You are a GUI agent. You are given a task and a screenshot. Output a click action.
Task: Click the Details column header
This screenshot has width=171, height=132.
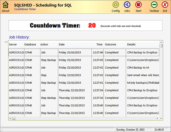coord(142,45)
